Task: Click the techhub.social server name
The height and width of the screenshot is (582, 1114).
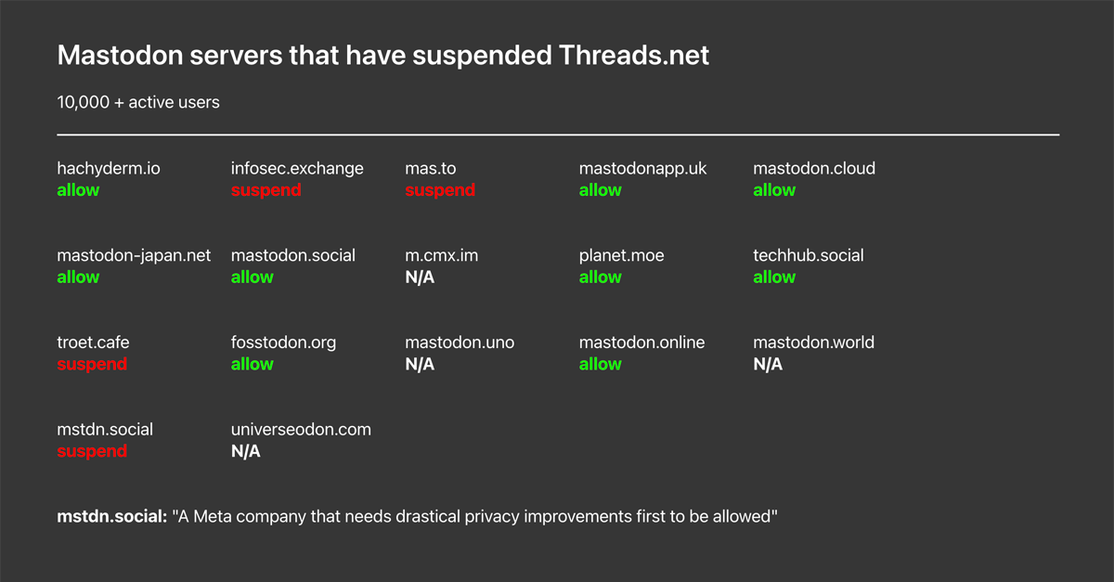Action: coord(809,255)
